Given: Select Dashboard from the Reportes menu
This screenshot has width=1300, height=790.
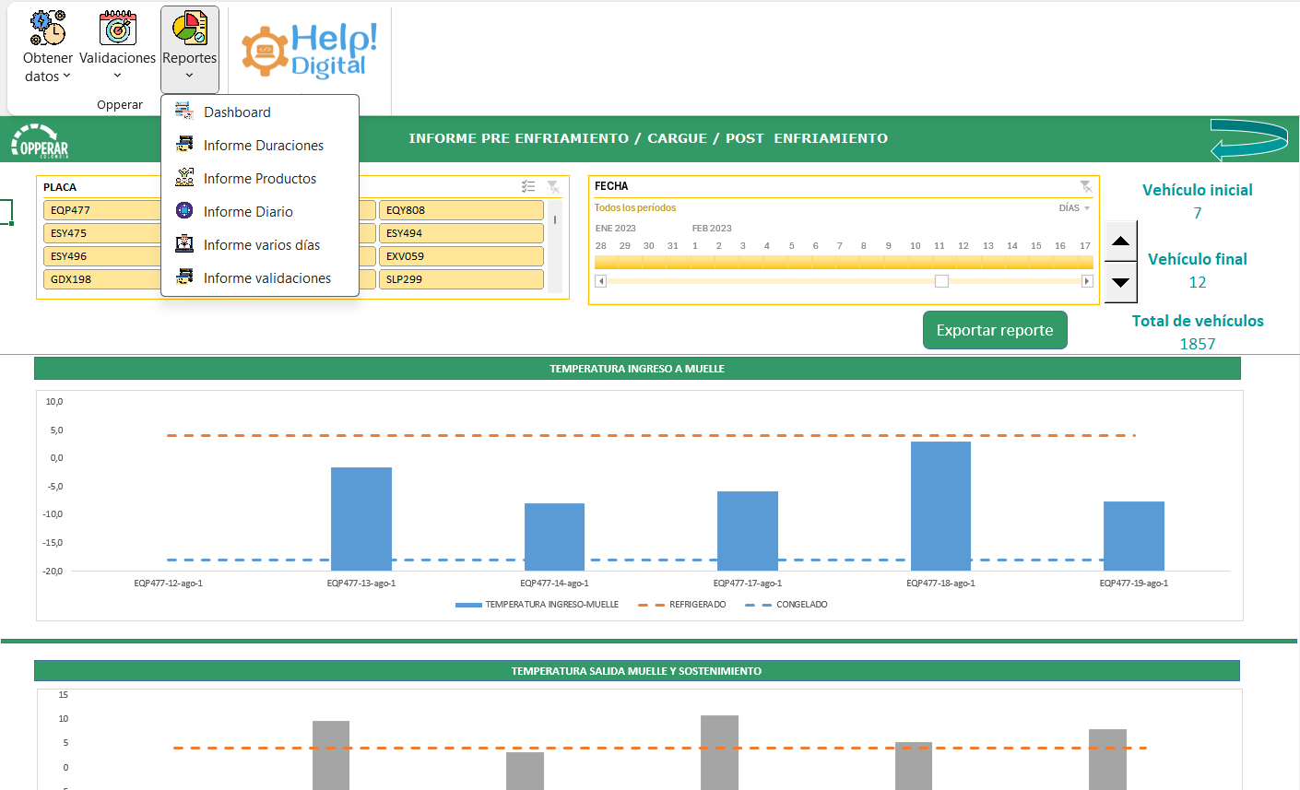Looking at the screenshot, I should pyautogui.click(x=260, y=112).
